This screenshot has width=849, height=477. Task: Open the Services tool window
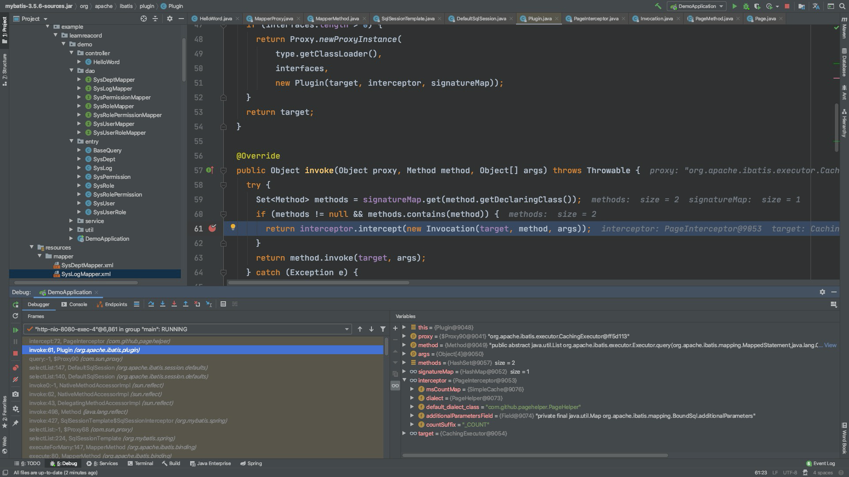[x=102, y=463]
